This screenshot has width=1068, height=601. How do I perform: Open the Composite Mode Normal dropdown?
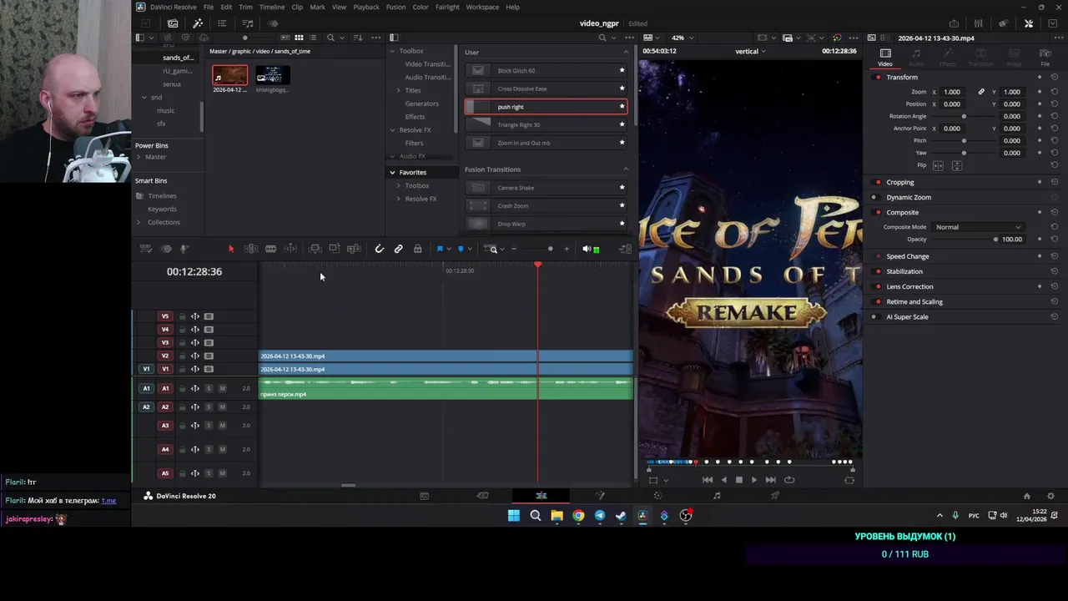978,227
